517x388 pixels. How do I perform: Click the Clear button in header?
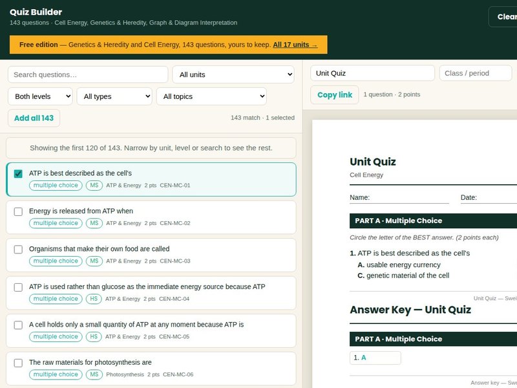pyautogui.click(x=503, y=17)
